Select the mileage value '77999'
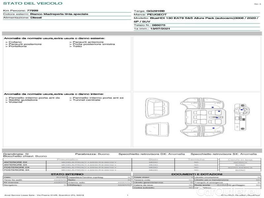This screenshot has width=264, height=198. pyautogui.click(x=32, y=11)
